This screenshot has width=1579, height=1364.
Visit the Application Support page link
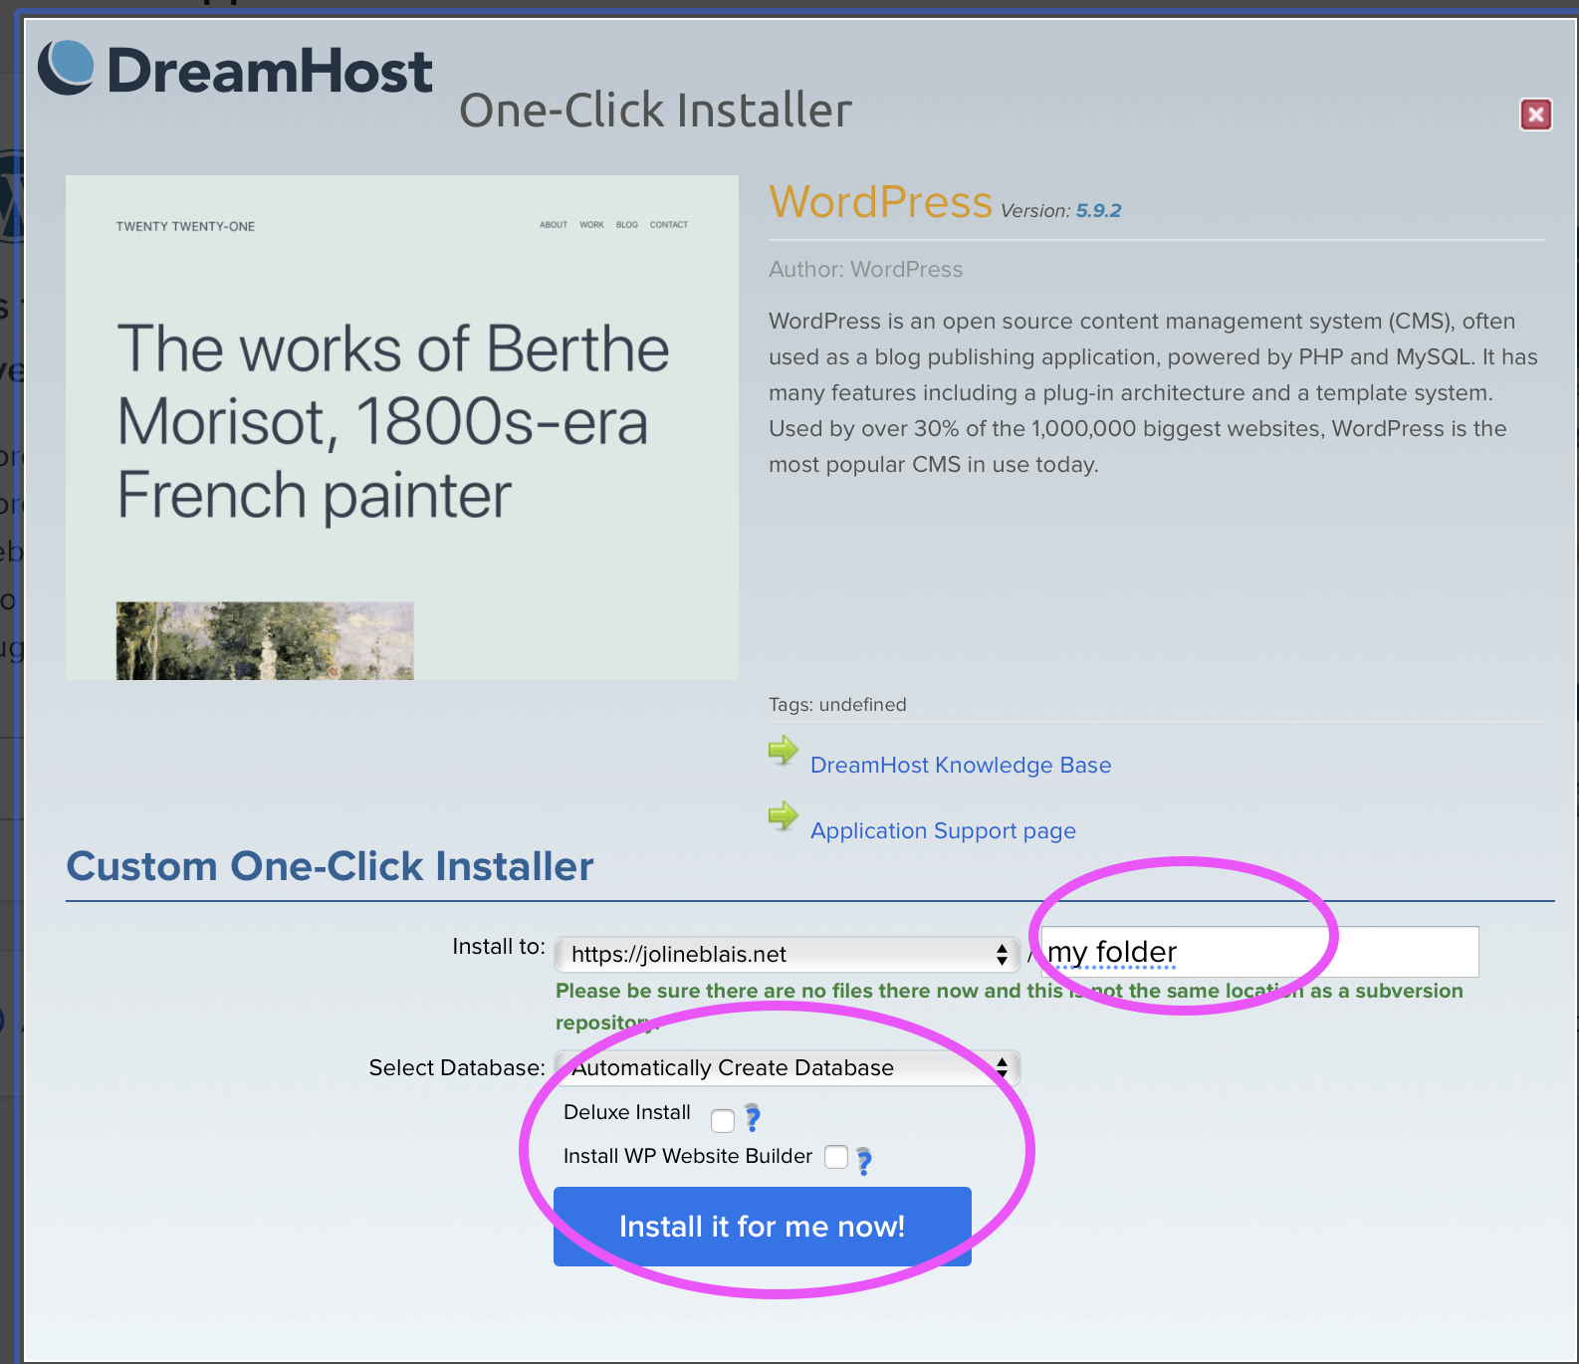point(942,830)
